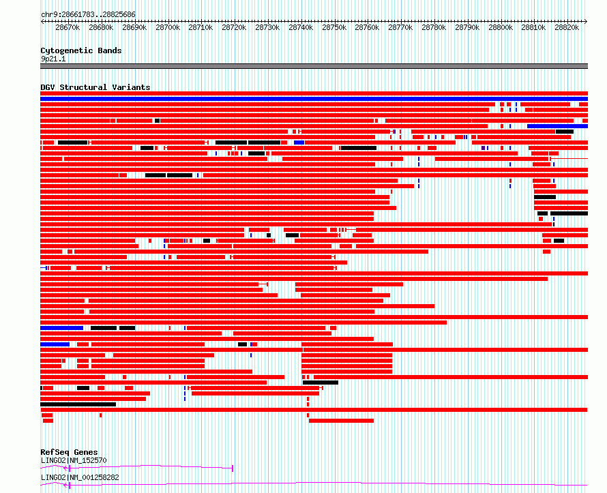Screen dimensions: 607x493
Task: Click the 28750k ruler label
Action: pyautogui.click(x=334, y=27)
